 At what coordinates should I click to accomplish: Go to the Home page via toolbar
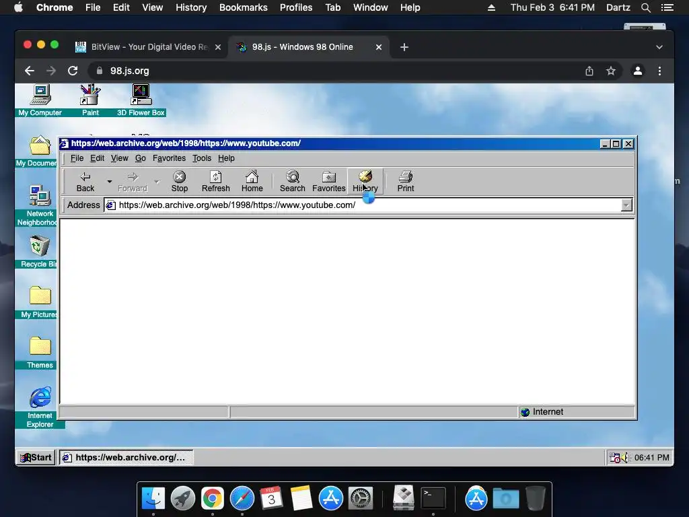[x=252, y=182]
